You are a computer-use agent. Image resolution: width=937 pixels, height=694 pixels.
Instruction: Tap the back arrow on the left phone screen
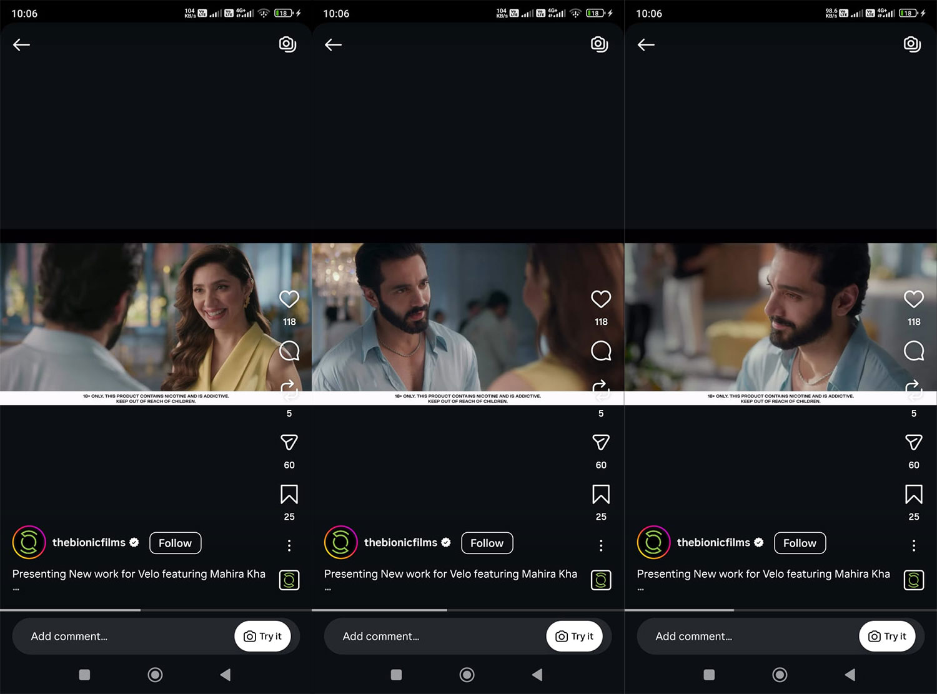[22, 44]
